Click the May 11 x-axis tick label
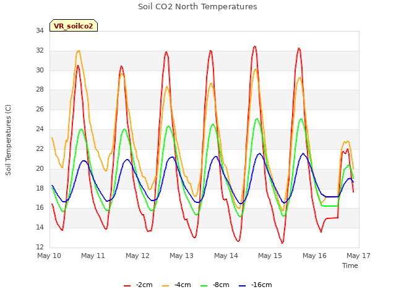 (93, 256)
